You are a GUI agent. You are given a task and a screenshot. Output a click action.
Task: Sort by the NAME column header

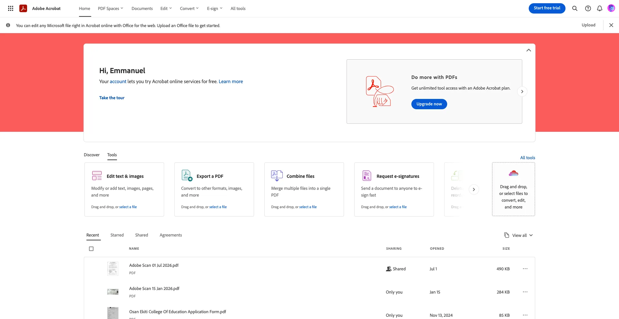134,249
